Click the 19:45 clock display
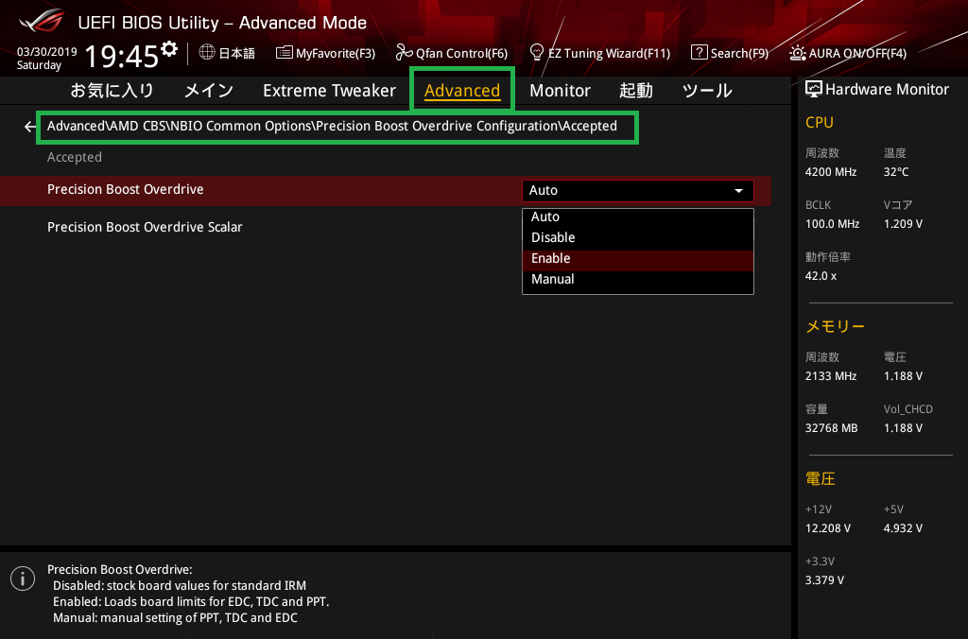Screen dimensions: 968x639 point(122,56)
